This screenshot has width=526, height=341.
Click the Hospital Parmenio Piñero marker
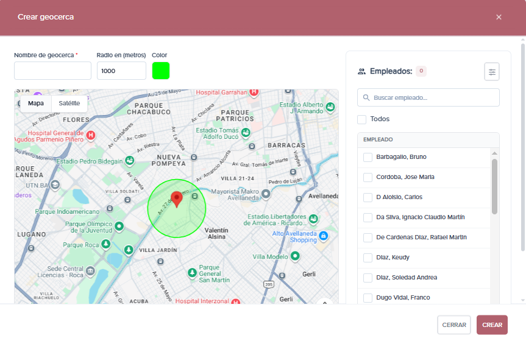[x=91, y=135]
